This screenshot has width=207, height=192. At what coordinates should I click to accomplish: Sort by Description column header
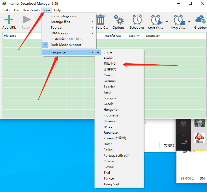(171, 36)
